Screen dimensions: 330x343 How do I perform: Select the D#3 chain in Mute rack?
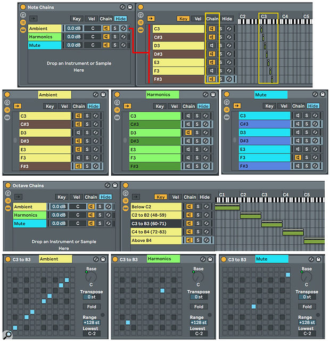(265, 141)
